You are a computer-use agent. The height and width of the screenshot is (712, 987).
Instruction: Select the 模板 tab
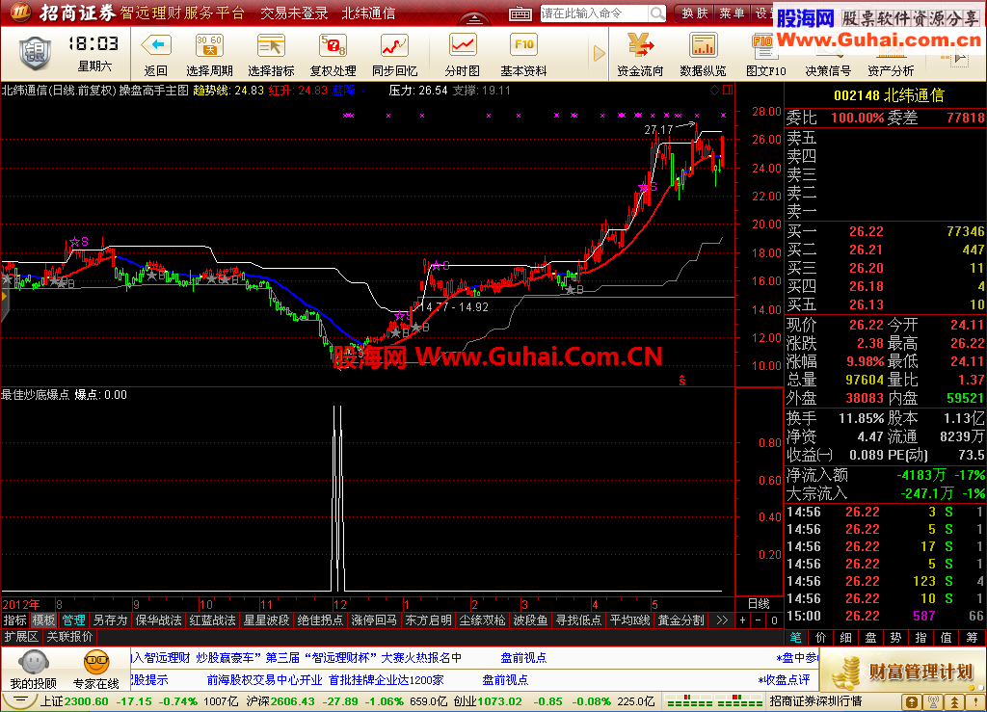[x=44, y=620]
